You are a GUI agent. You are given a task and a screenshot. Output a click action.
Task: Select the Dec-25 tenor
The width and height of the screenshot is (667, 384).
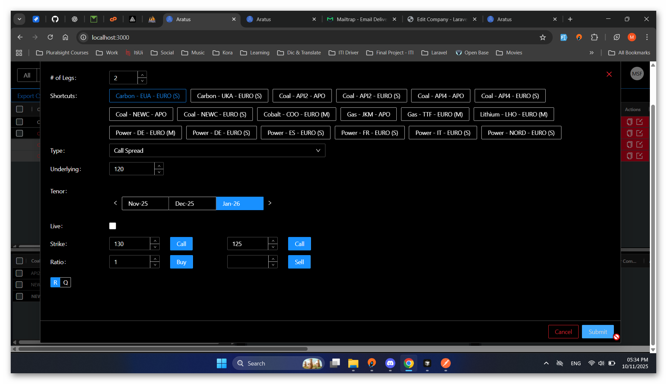tap(192, 203)
